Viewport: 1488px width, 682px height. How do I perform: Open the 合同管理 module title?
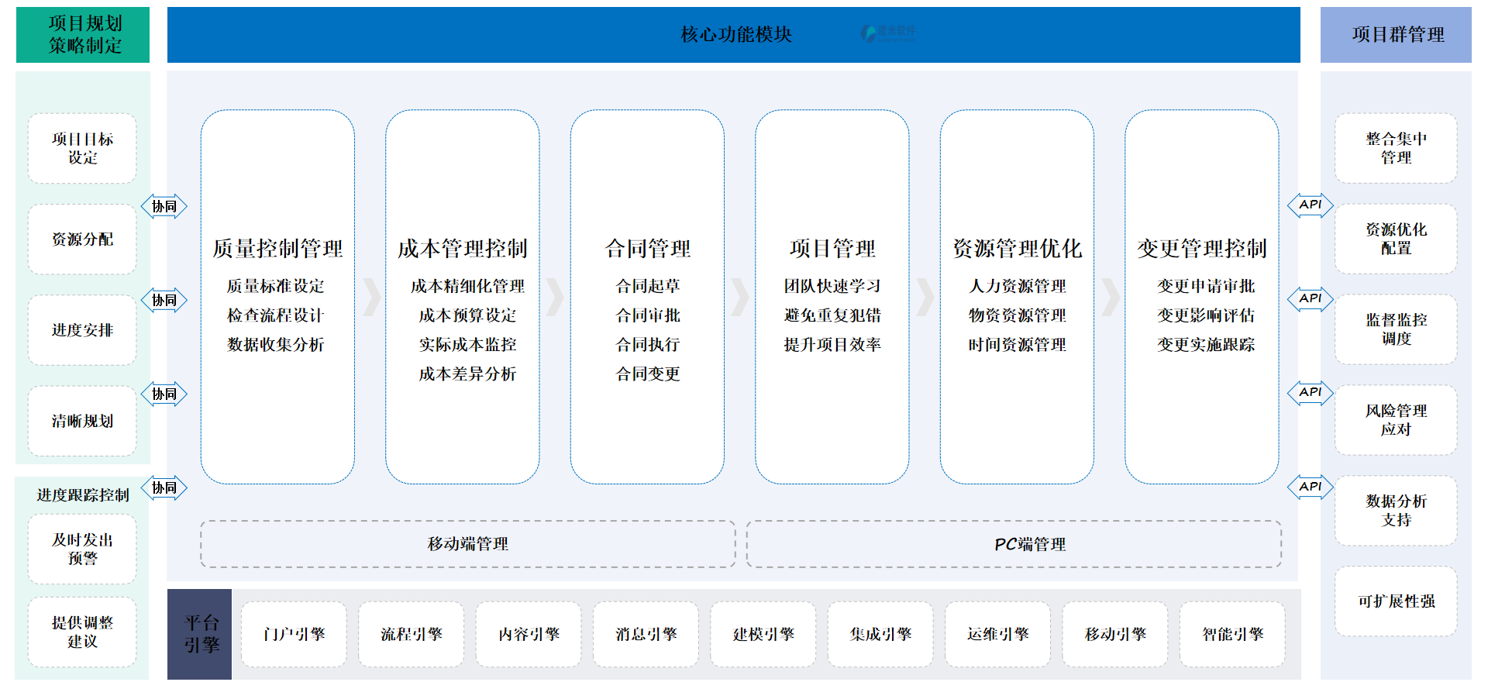(647, 248)
